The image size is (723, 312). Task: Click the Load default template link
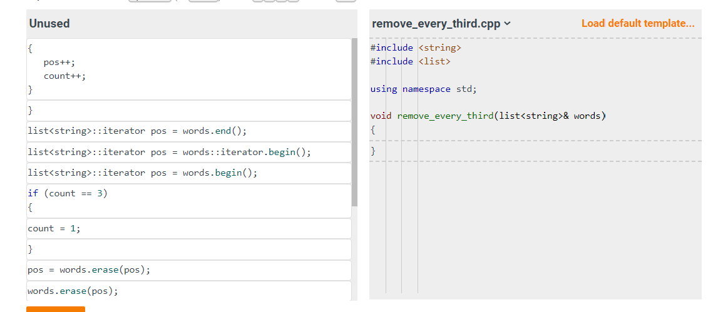pyautogui.click(x=638, y=24)
